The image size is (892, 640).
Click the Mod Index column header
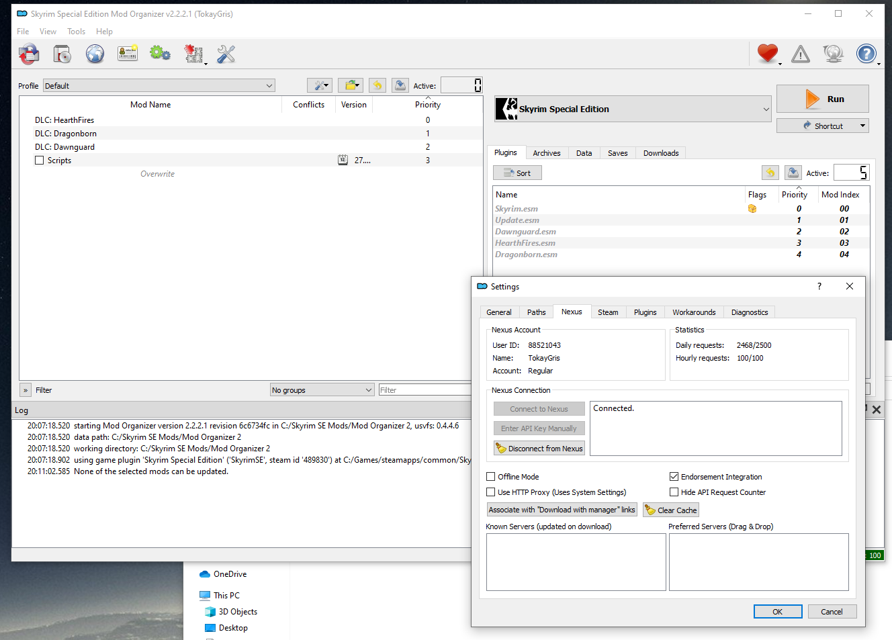click(840, 195)
